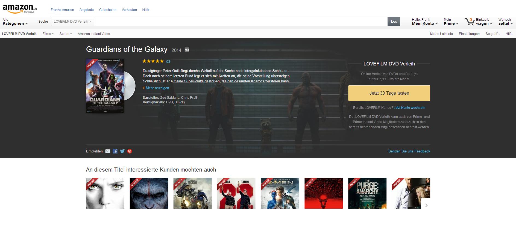Go to Amazon Instant Video
516x252 pixels.
[x=94, y=34]
